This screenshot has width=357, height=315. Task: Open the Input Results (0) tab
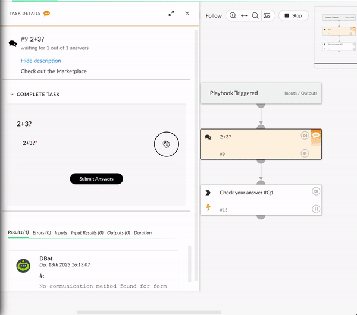point(87,233)
